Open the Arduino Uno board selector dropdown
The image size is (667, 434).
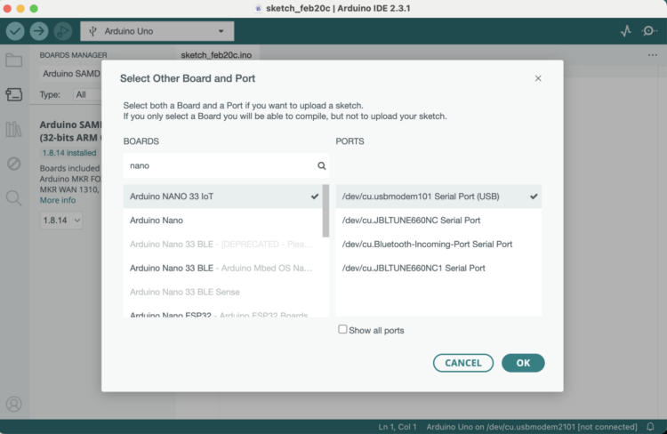pyautogui.click(x=157, y=31)
